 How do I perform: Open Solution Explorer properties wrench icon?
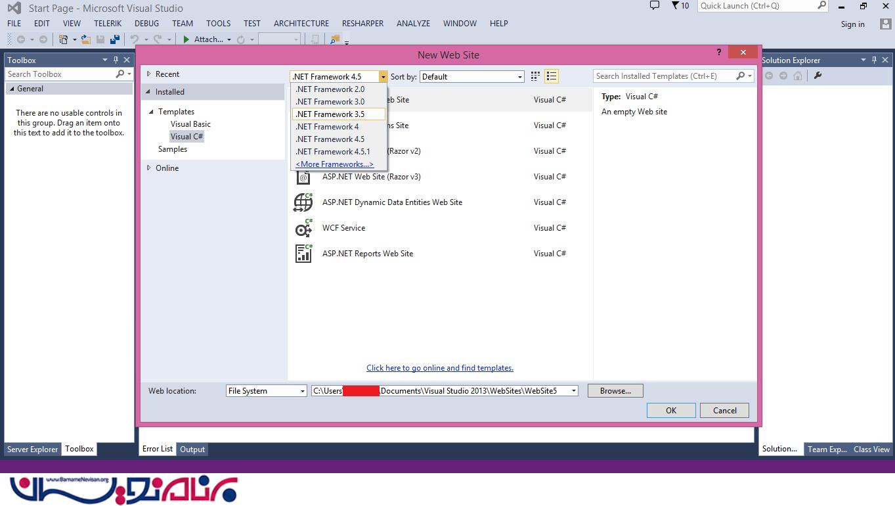point(818,76)
